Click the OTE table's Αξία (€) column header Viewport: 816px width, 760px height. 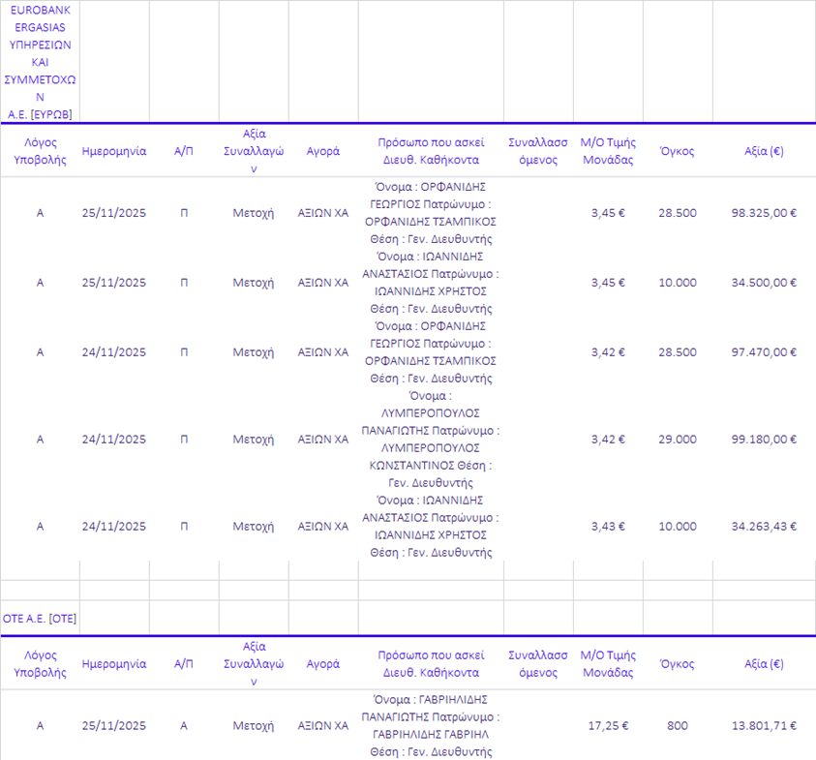click(x=764, y=664)
